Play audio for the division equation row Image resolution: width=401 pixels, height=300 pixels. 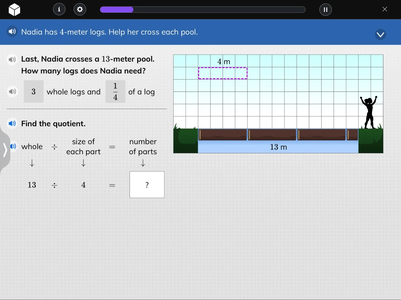[13, 147]
